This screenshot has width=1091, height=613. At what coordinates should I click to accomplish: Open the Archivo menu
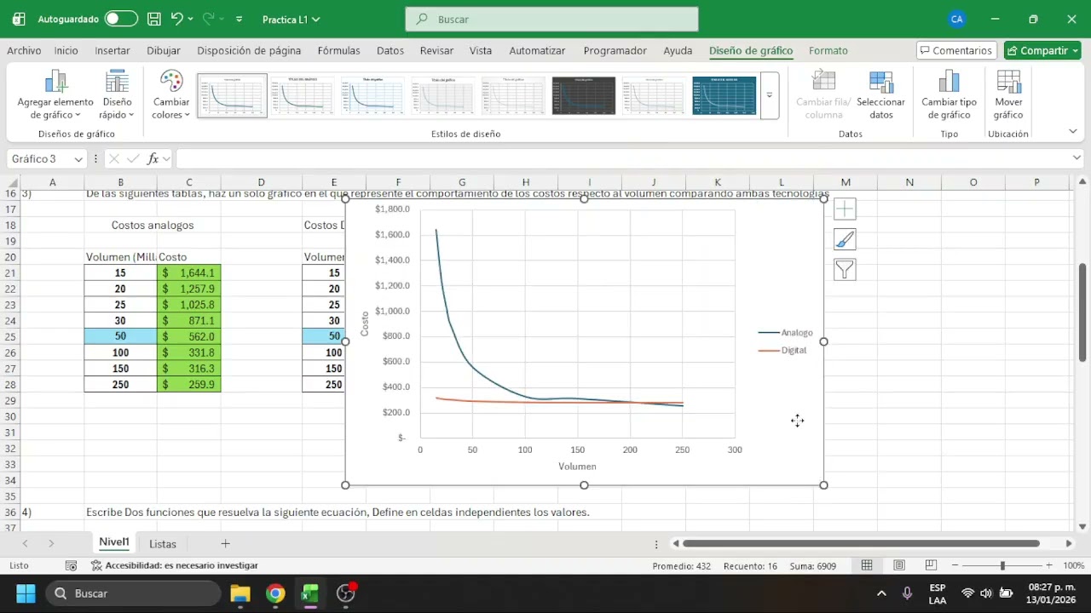coord(24,50)
